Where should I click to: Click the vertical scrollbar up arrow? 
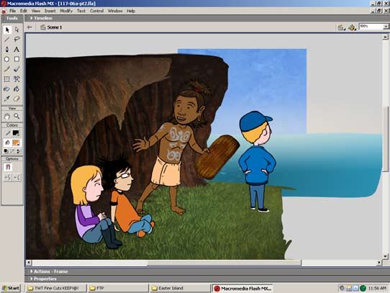pyautogui.click(x=385, y=37)
